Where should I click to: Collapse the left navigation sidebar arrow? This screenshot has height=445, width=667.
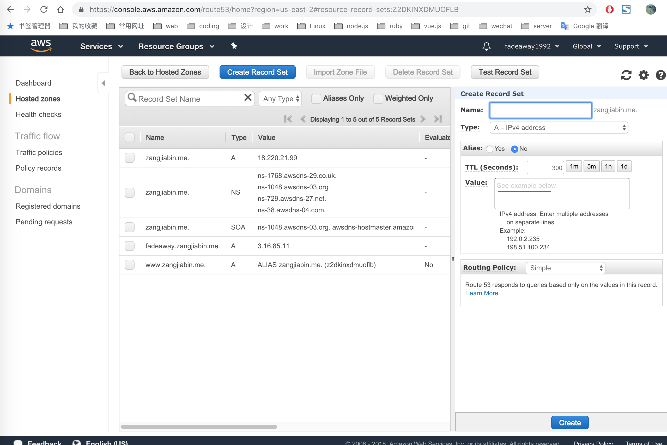(103, 83)
